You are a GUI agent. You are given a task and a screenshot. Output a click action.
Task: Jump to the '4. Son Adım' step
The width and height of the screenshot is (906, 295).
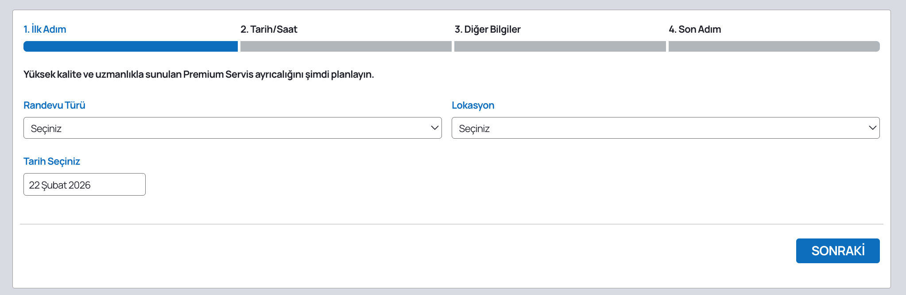point(695,29)
